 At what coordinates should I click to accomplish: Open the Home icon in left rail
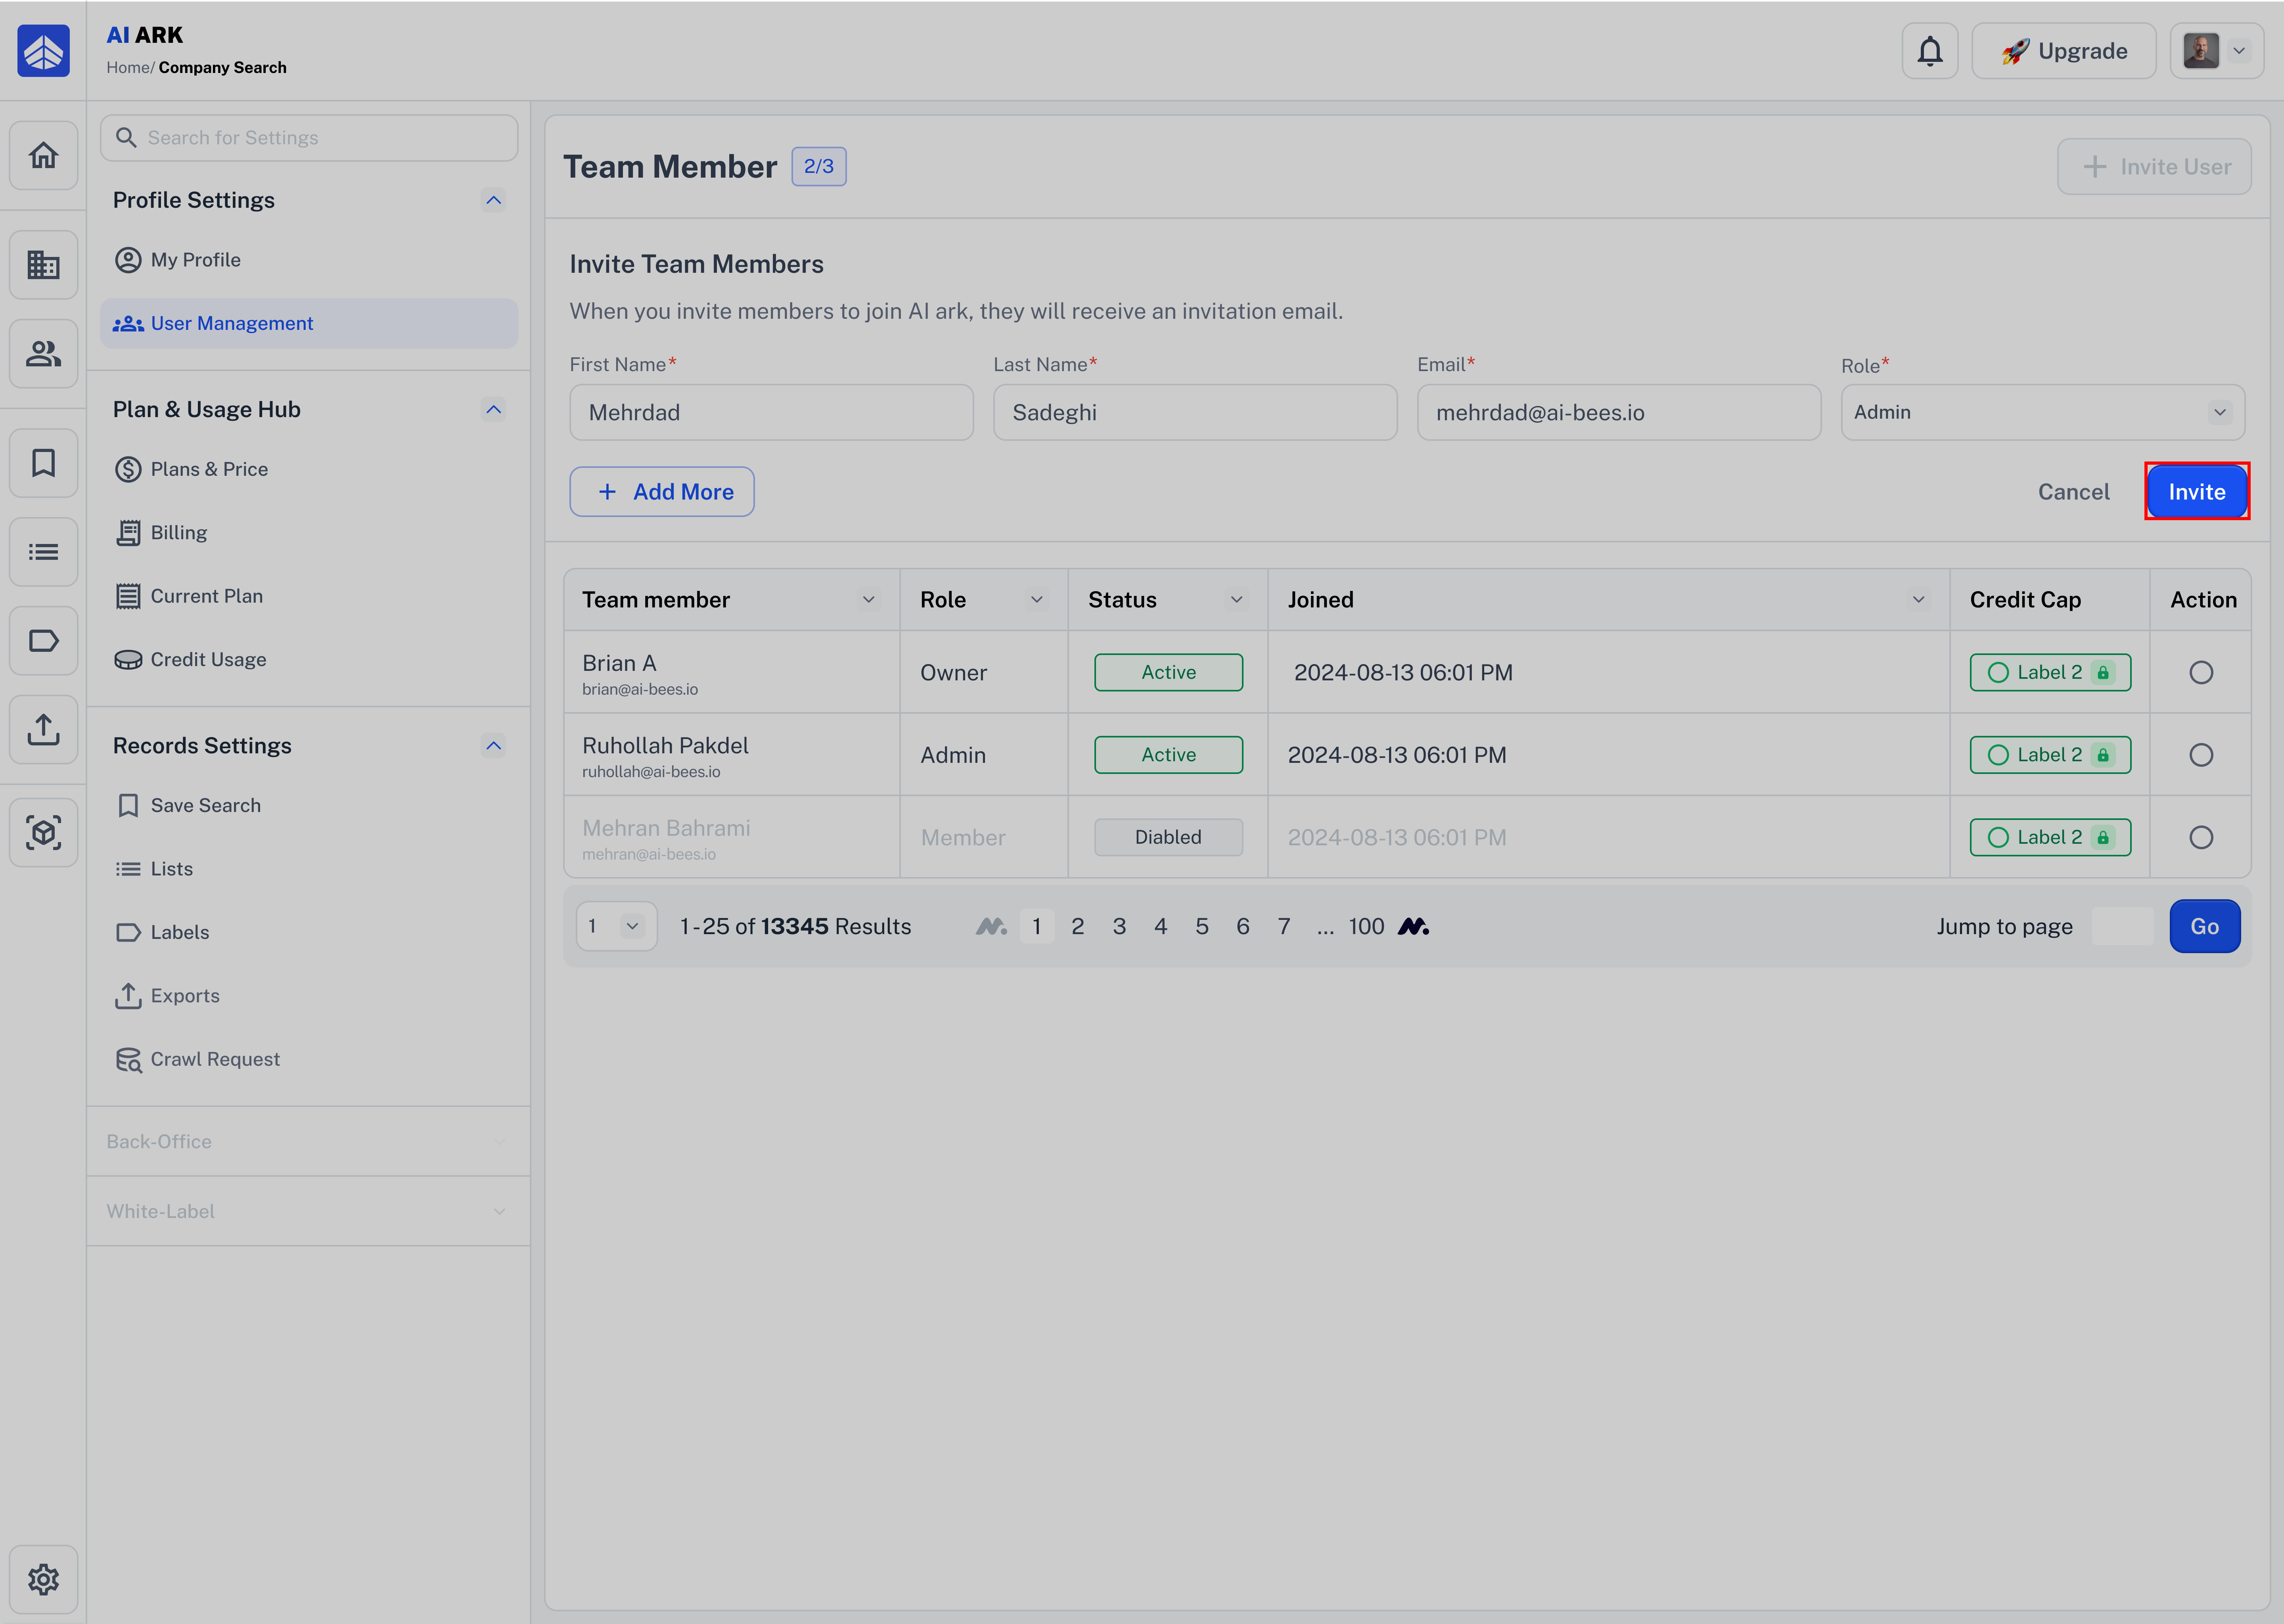click(x=43, y=155)
